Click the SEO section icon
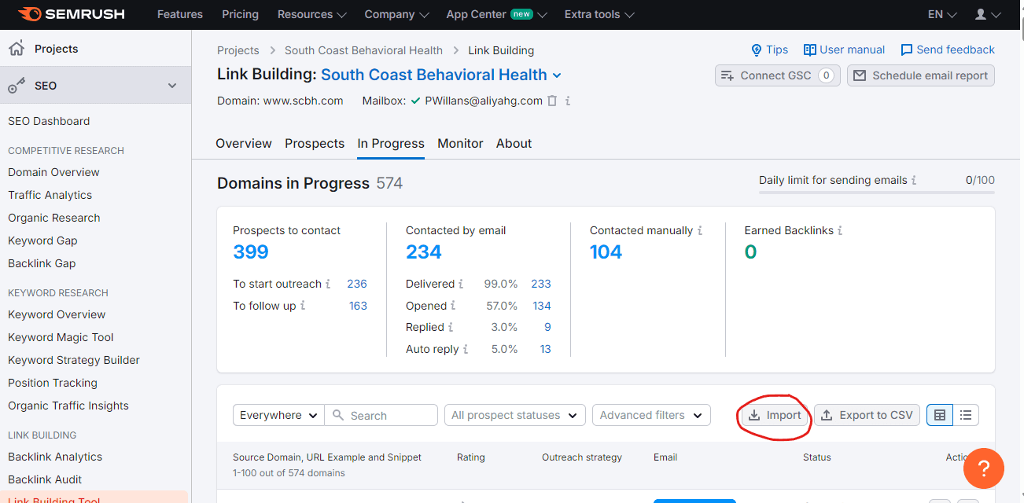The height and width of the screenshot is (503, 1024). click(x=17, y=86)
